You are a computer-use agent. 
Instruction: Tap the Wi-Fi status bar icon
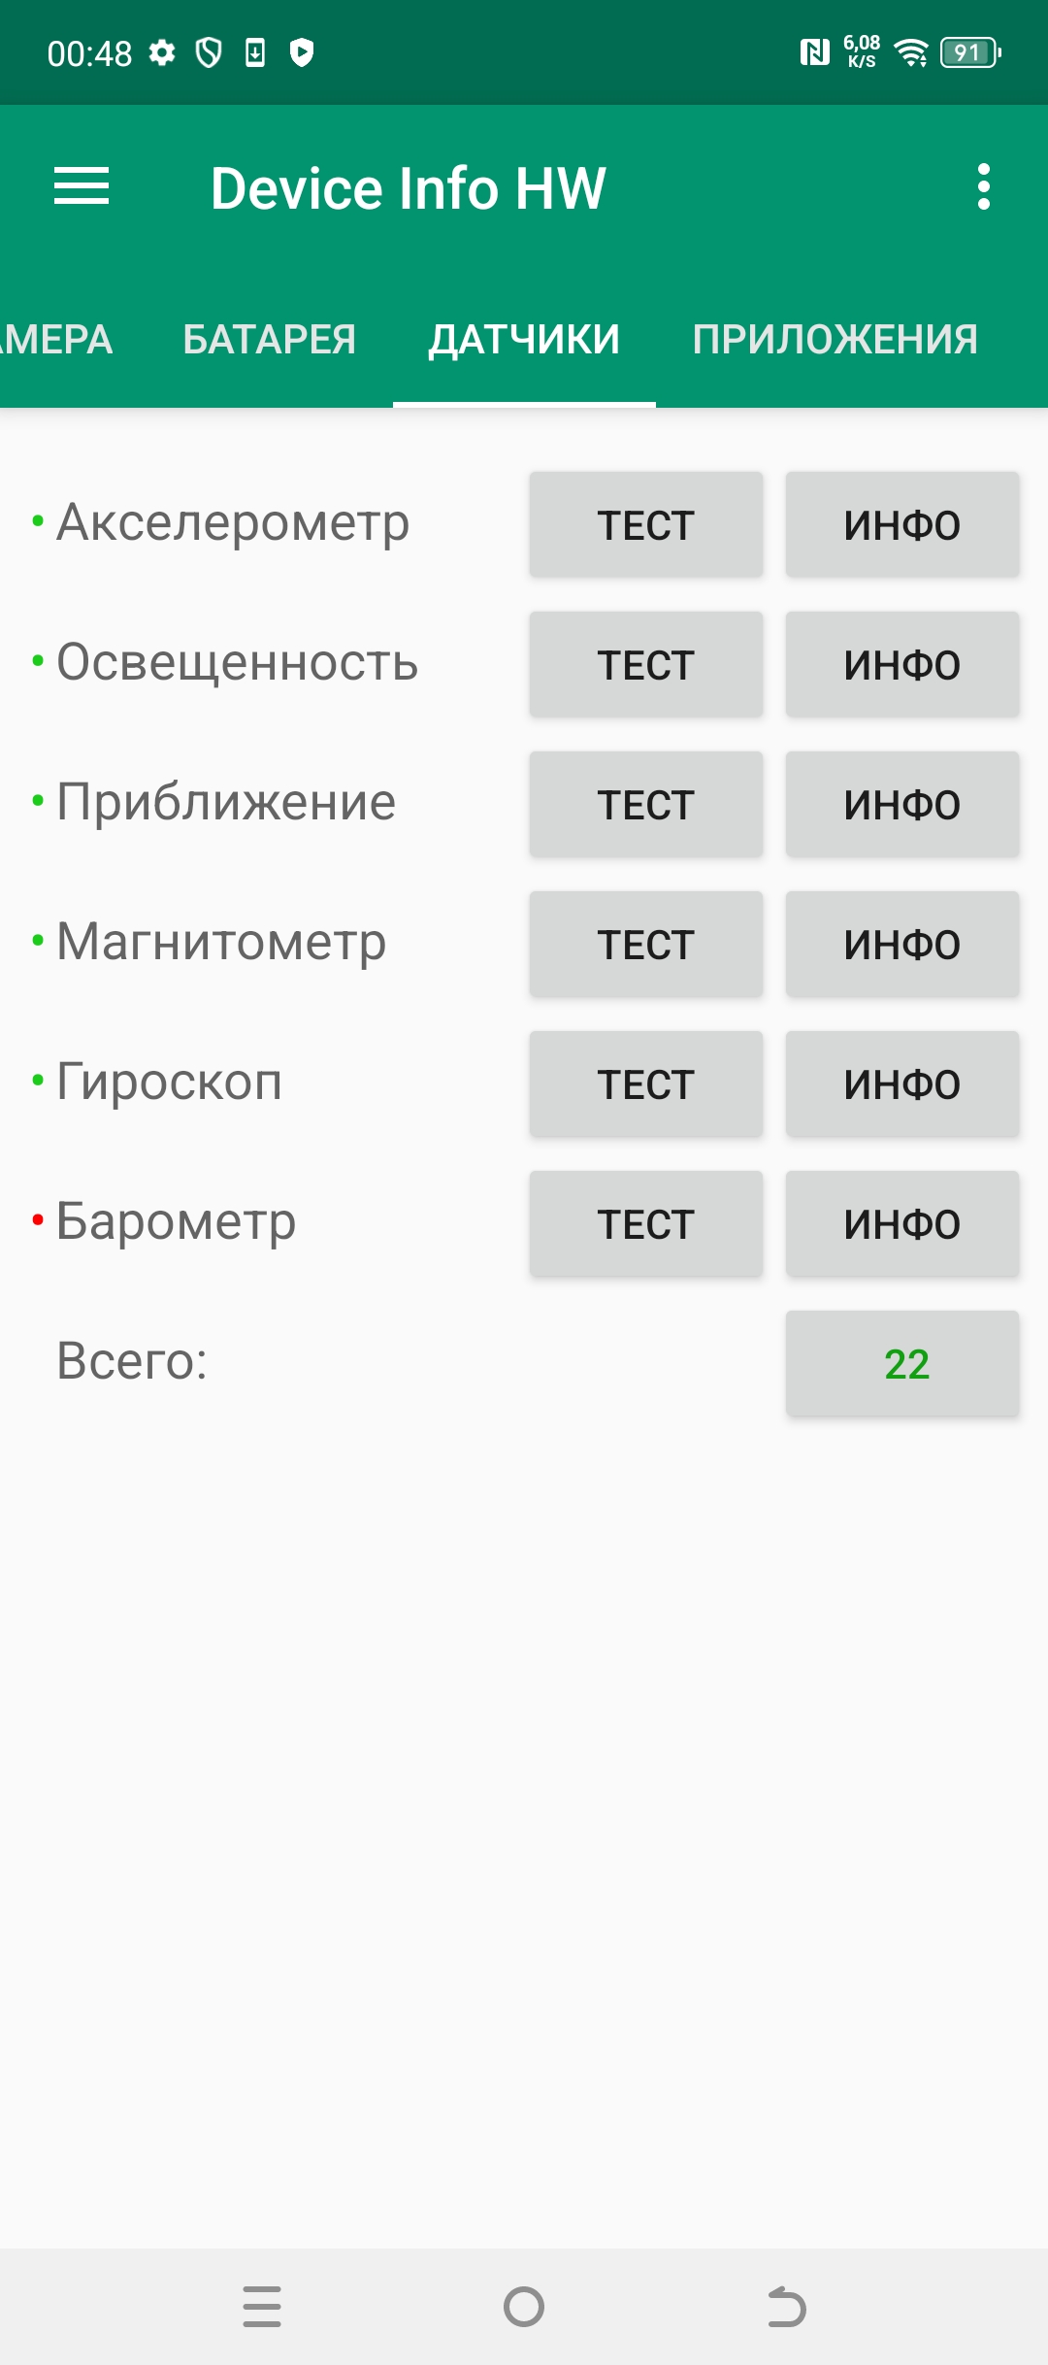point(910,52)
